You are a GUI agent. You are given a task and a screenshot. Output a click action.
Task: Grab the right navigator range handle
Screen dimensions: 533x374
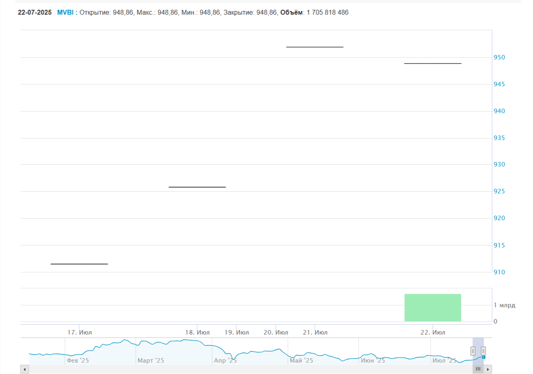(483, 351)
